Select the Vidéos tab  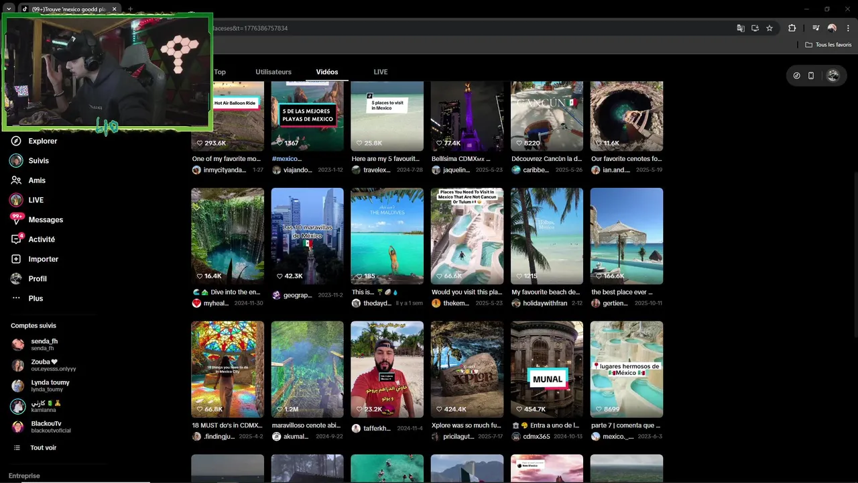(x=327, y=72)
